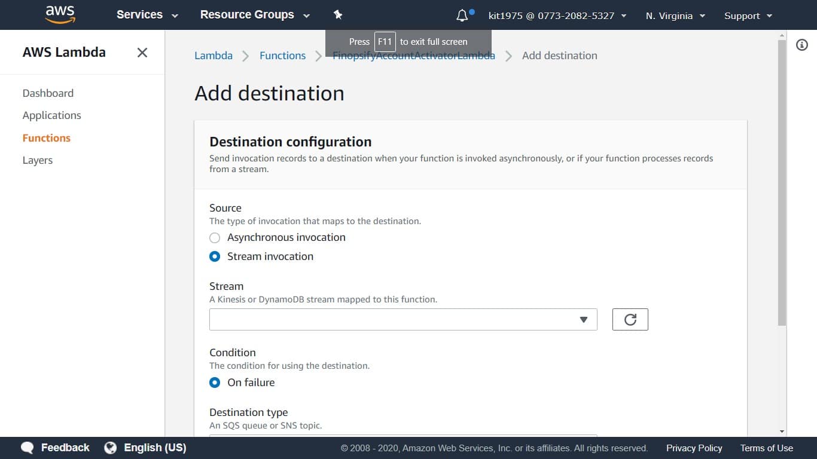Select the Asynchronous invocation radio button
817x459 pixels.
click(215, 237)
